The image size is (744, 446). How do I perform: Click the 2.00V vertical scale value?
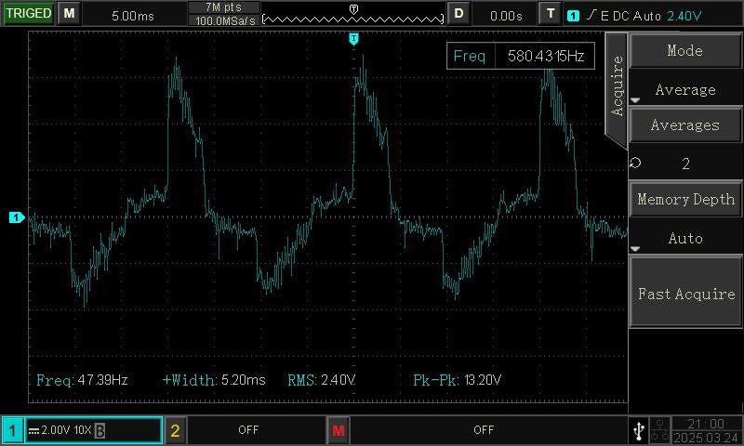tap(55, 430)
